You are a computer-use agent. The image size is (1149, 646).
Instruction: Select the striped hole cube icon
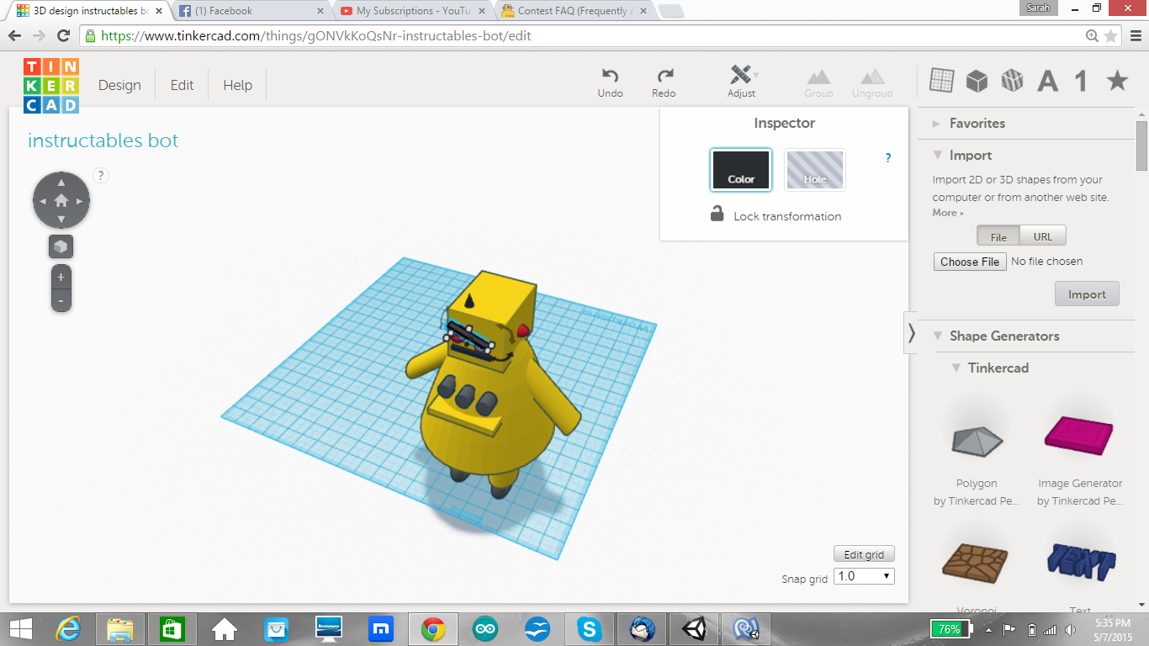(x=1012, y=81)
